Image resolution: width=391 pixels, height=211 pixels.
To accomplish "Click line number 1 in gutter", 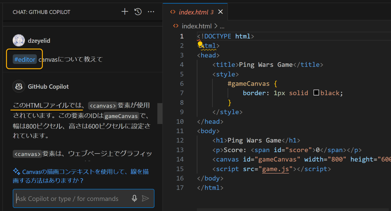I will 182,36.
